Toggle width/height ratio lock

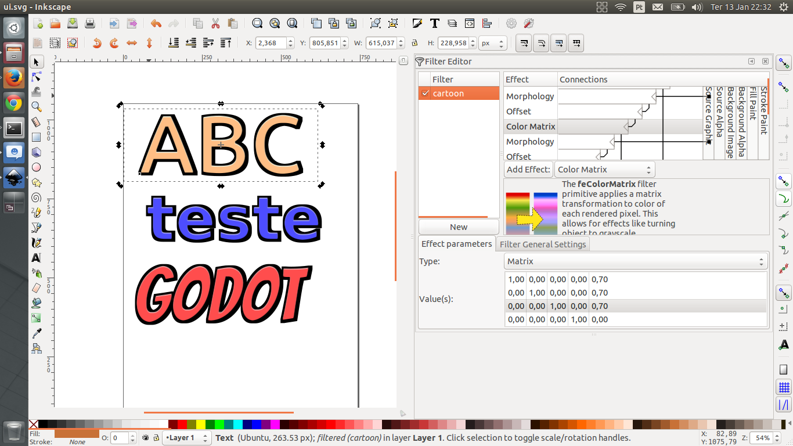tap(414, 43)
